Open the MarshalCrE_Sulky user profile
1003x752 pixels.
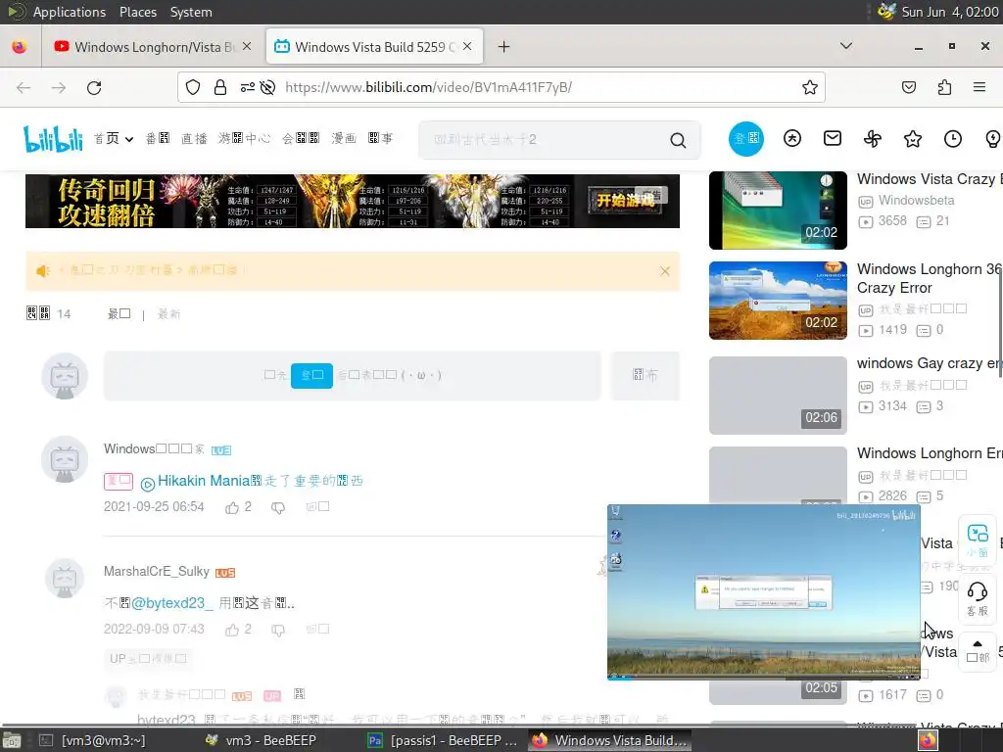tap(157, 572)
